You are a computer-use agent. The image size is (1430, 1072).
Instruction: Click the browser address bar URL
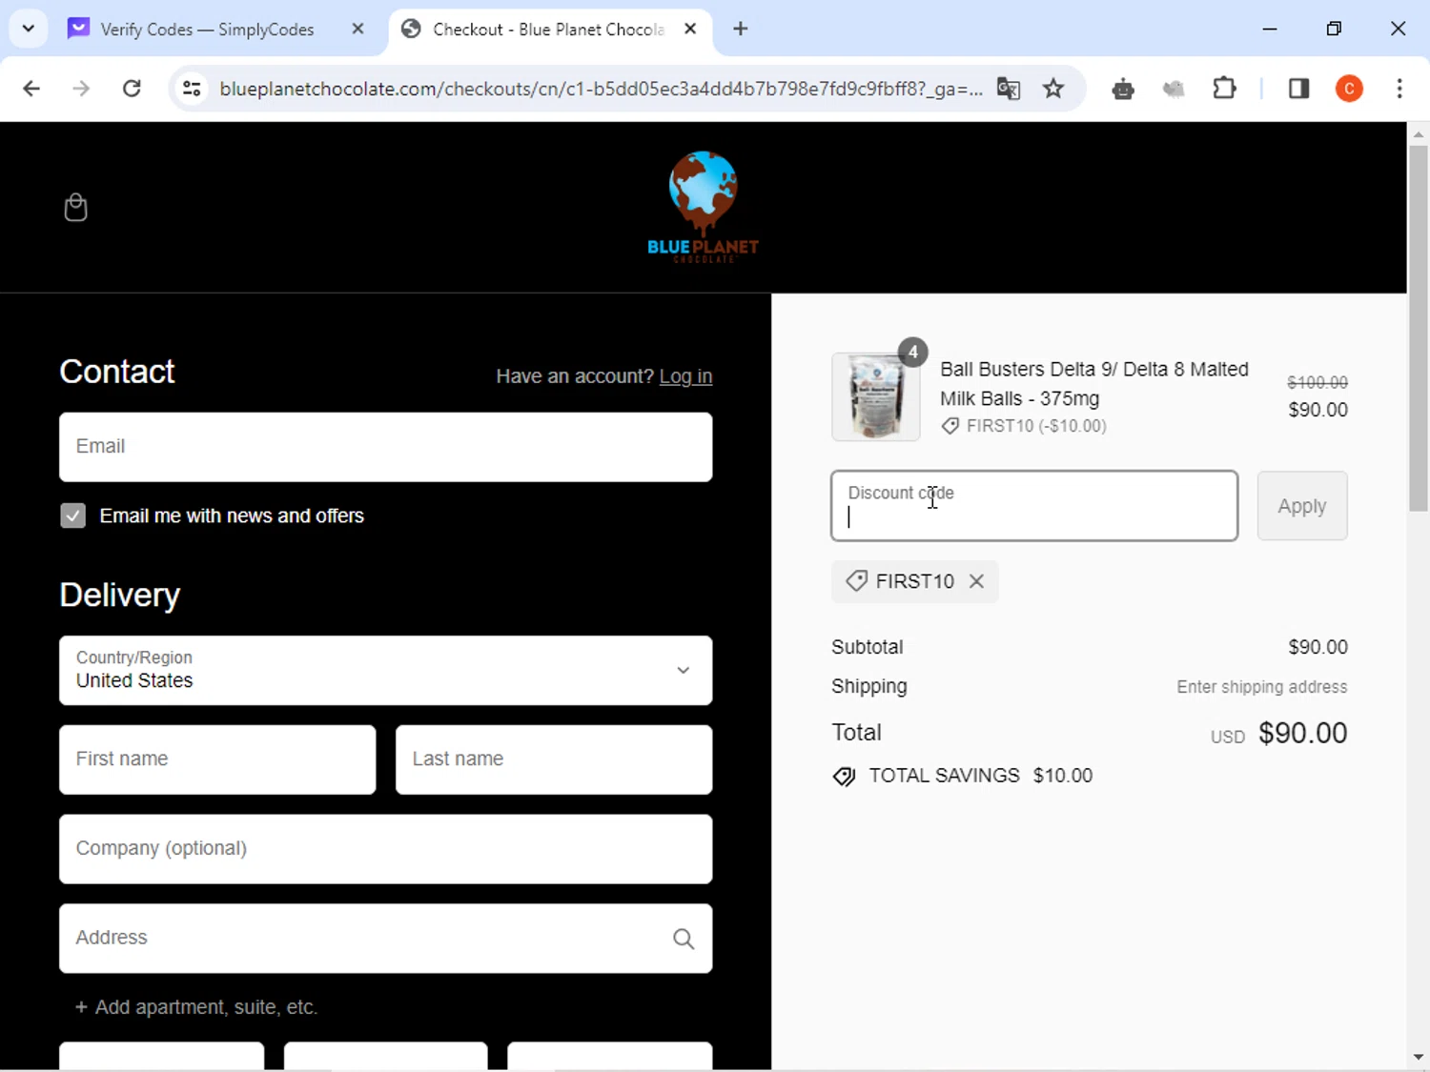click(601, 89)
